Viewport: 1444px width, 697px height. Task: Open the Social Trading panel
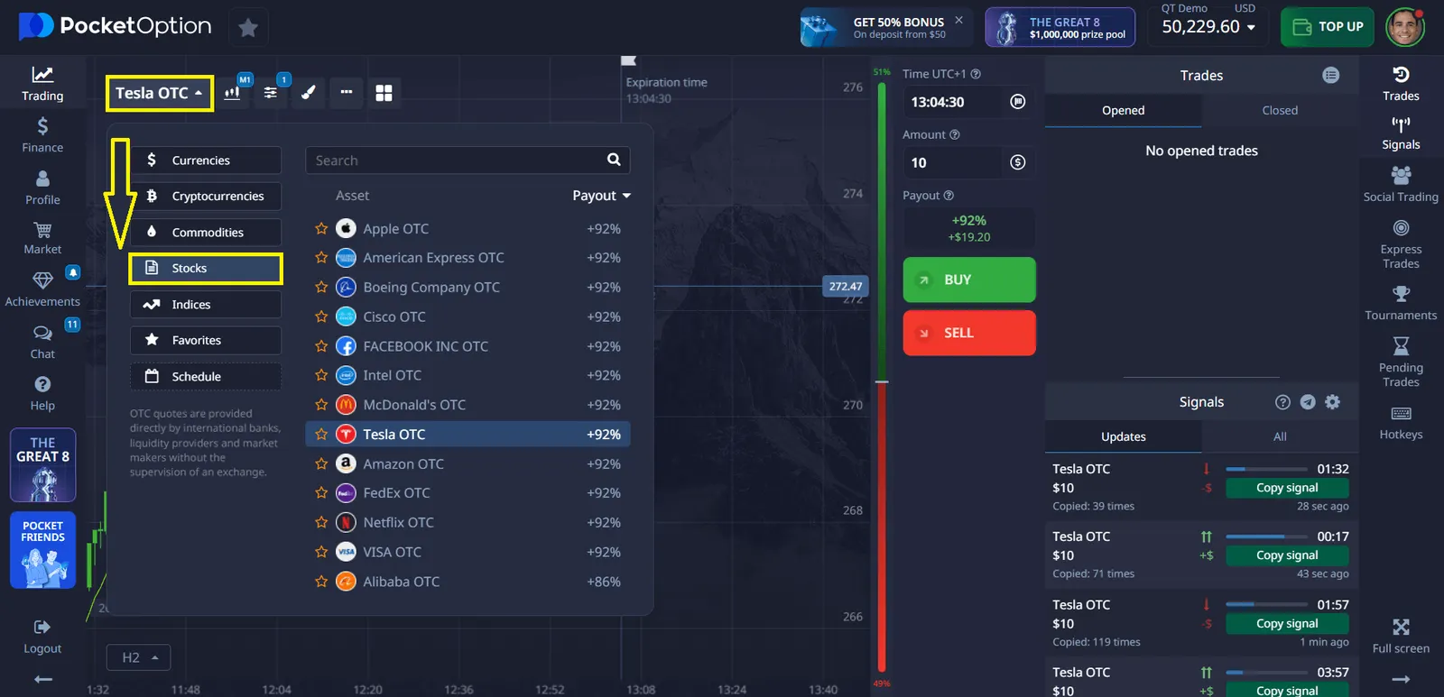1400,184
